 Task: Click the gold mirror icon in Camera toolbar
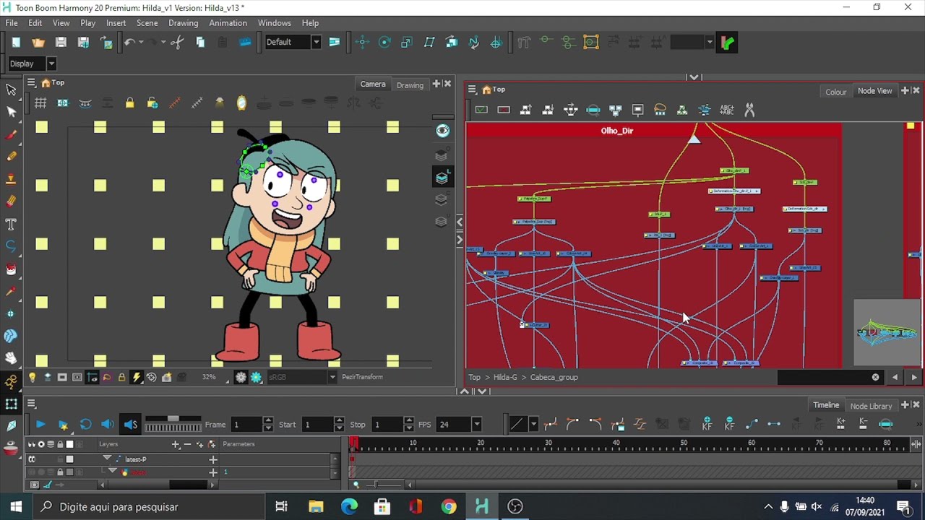(241, 103)
